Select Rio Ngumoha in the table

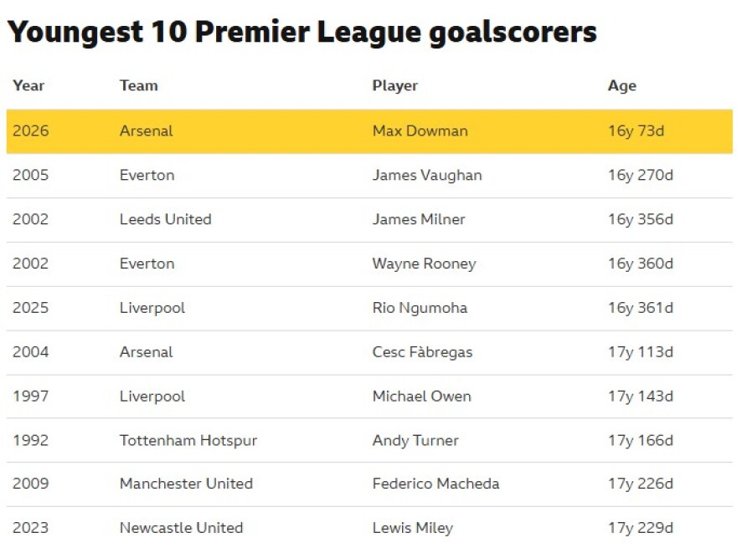click(420, 308)
